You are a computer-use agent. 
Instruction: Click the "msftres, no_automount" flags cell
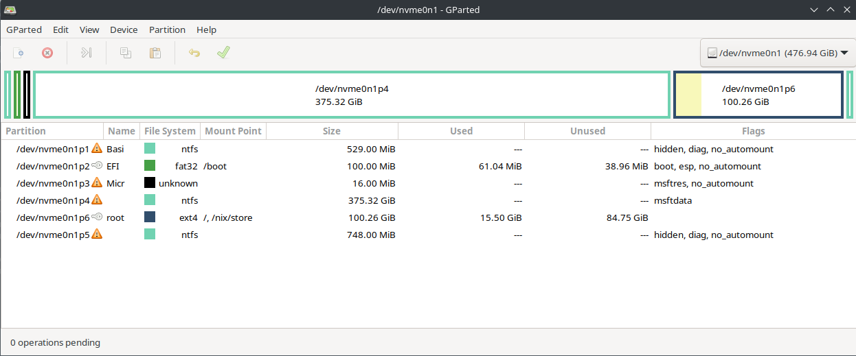coord(703,183)
